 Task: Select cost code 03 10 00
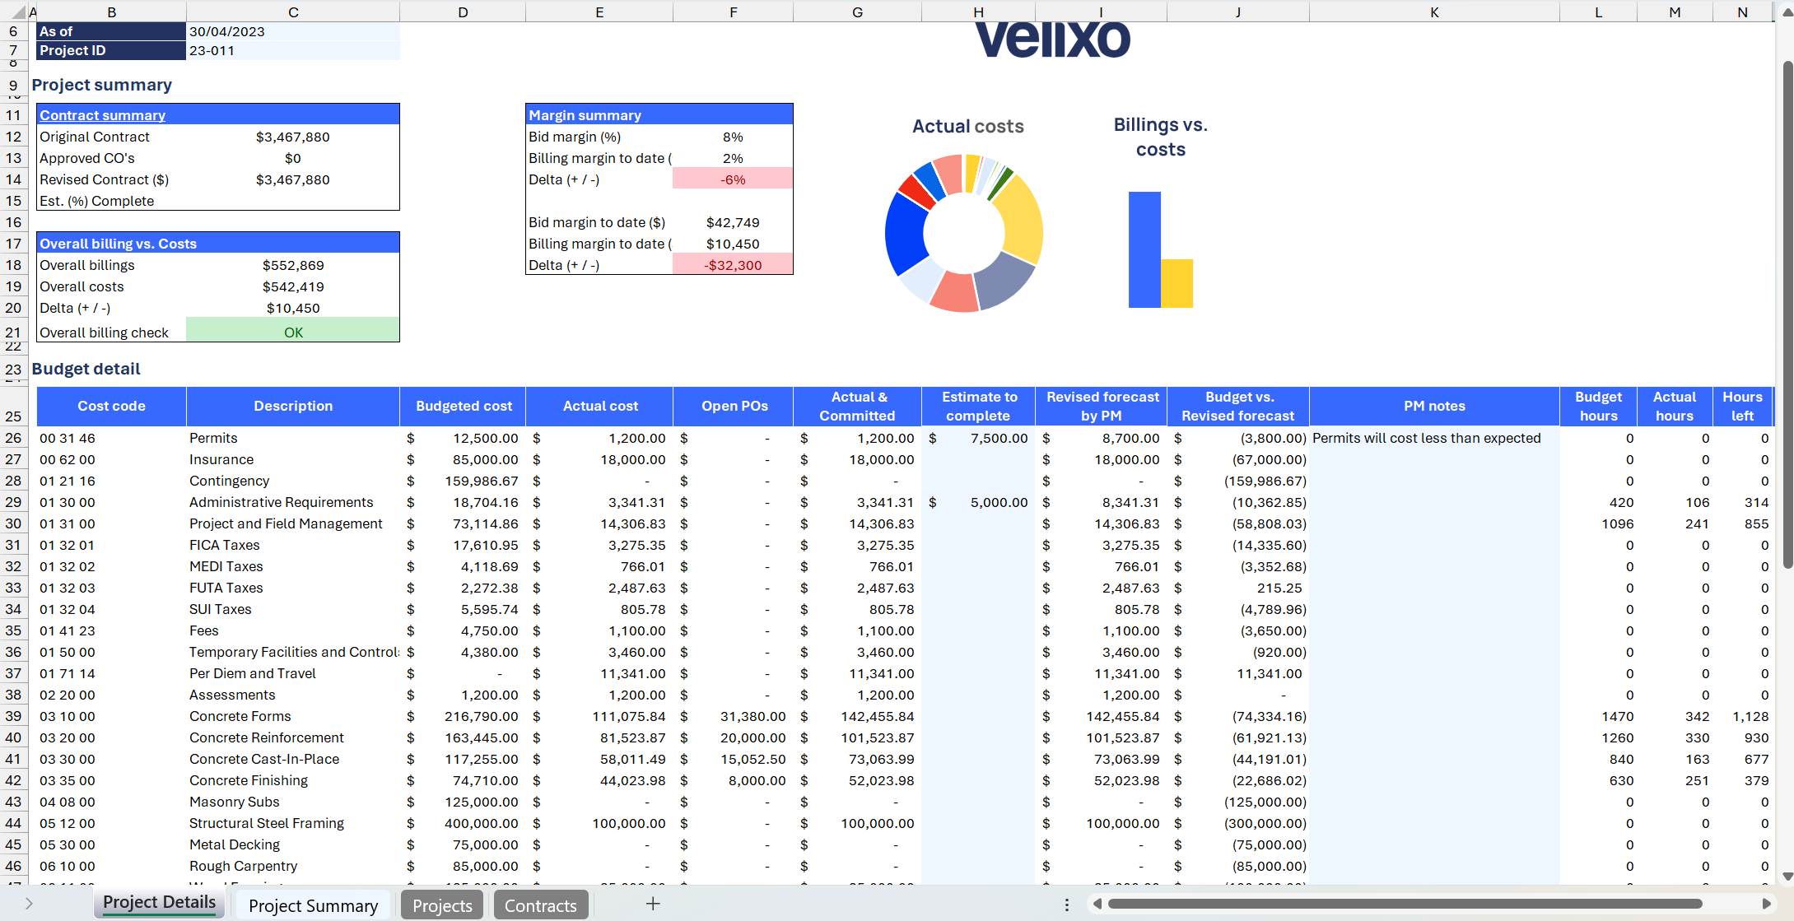click(x=112, y=716)
